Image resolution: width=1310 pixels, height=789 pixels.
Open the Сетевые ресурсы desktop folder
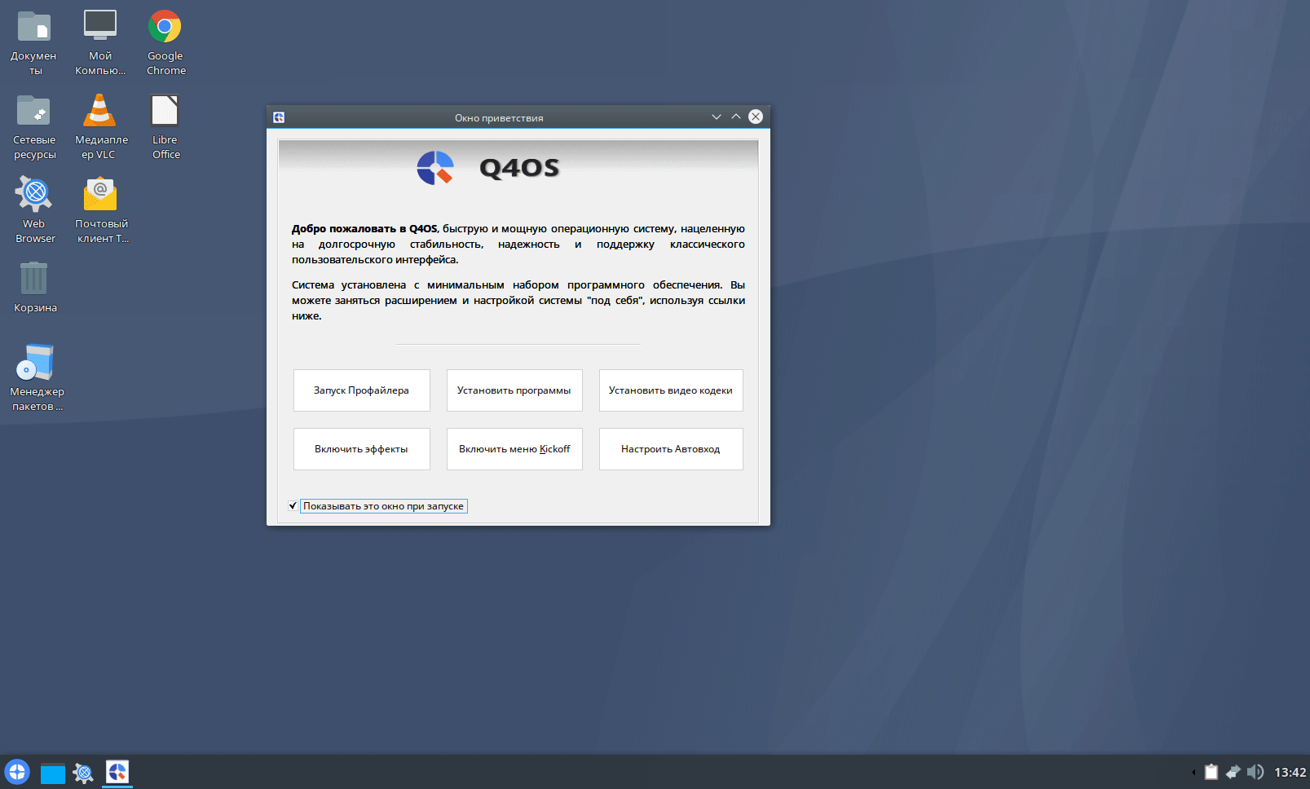pyautogui.click(x=34, y=111)
